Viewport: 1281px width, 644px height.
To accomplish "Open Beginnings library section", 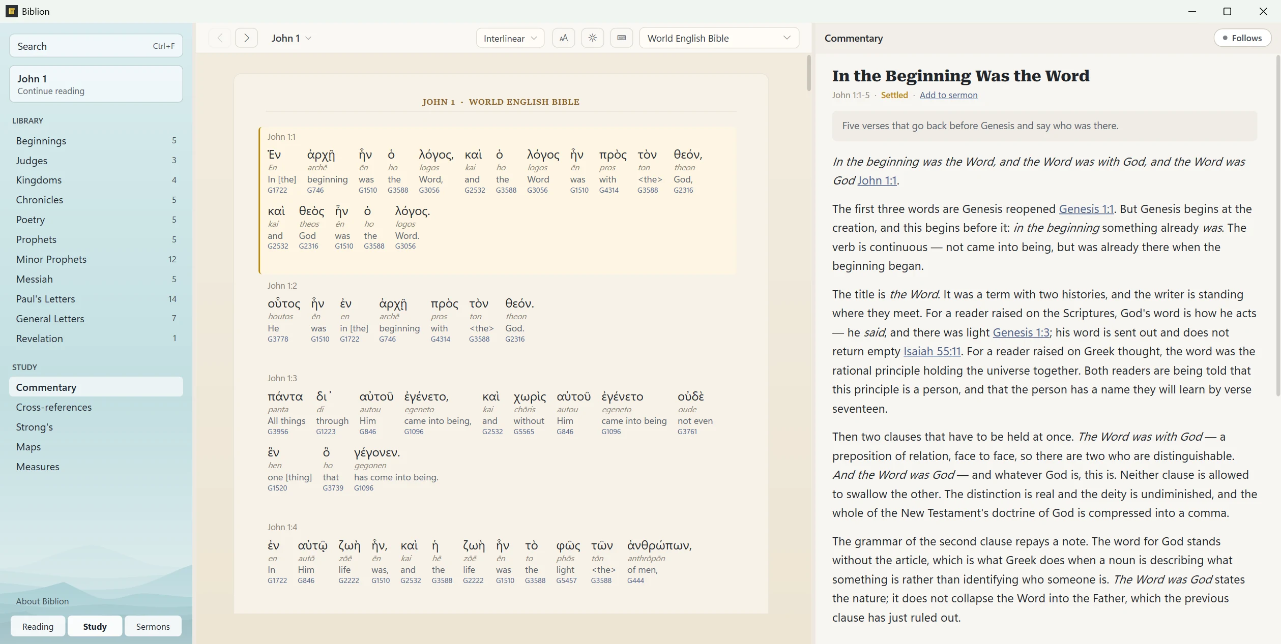I will click(96, 140).
